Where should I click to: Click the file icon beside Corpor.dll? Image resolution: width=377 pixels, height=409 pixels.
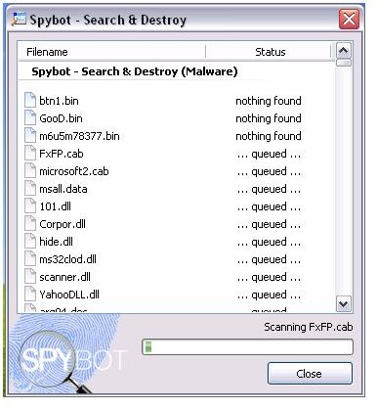click(x=30, y=224)
